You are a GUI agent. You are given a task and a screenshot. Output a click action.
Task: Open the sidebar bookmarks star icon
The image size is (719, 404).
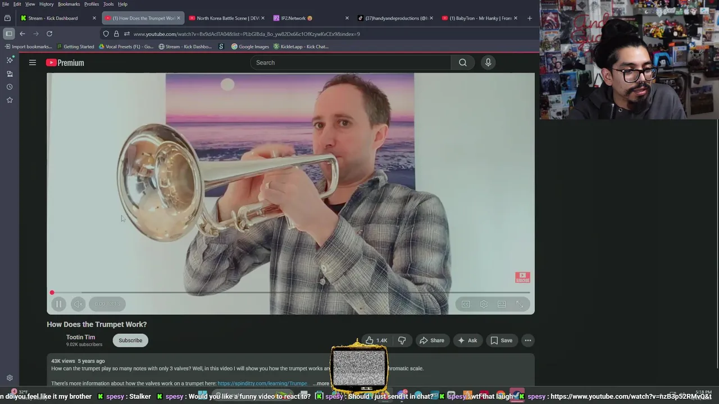tap(10, 100)
